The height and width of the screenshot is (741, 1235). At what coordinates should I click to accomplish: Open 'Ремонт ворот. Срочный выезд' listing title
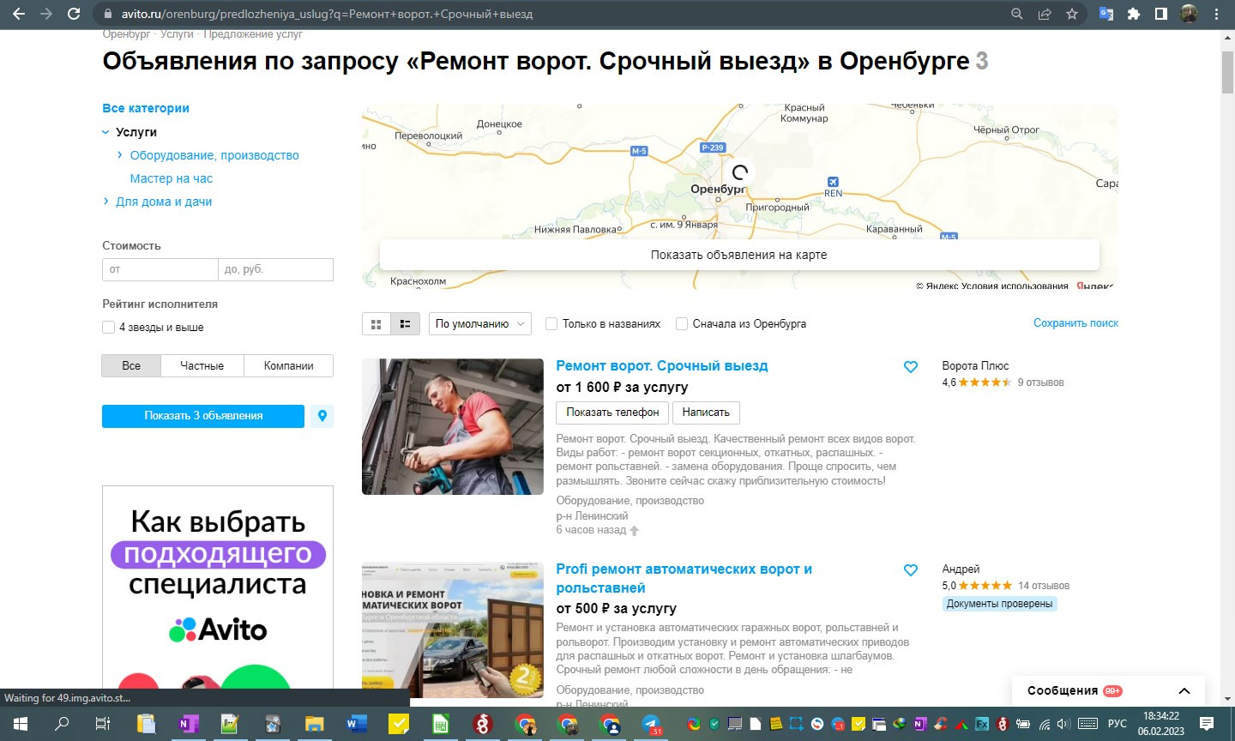click(x=662, y=366)
